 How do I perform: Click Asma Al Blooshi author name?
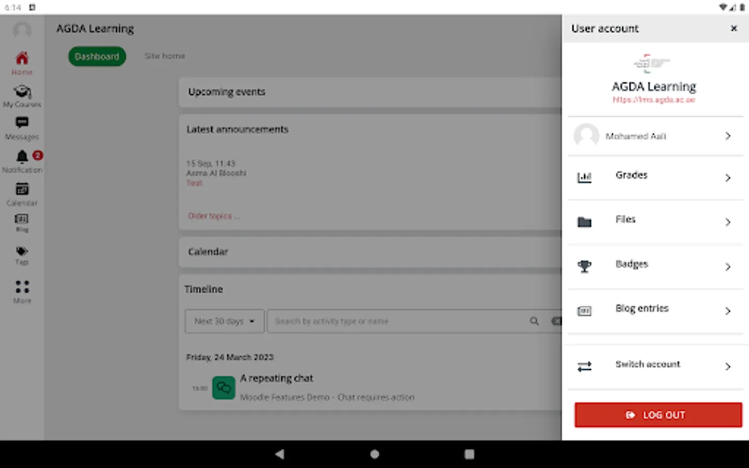pos(216,173)
